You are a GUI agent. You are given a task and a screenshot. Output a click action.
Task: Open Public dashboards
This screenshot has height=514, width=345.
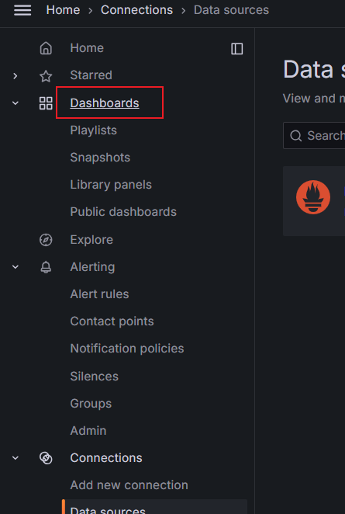click(x=123, y=212)
